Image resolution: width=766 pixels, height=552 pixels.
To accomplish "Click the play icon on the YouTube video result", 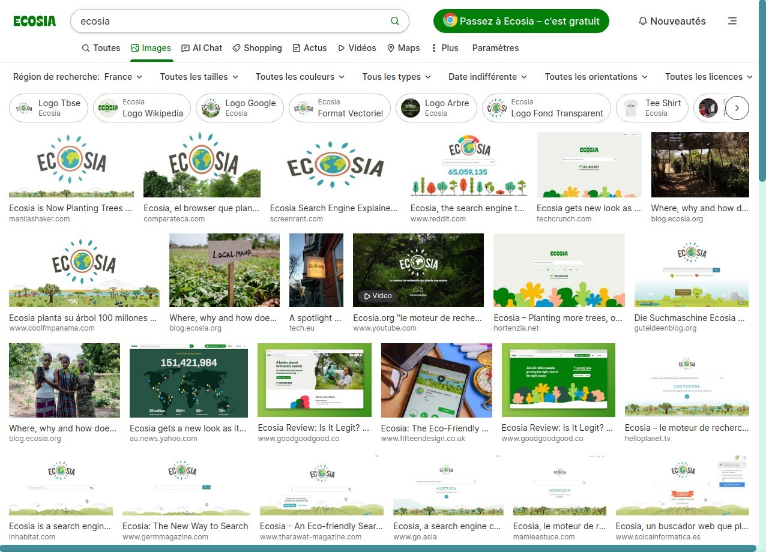I will pos(366,296).
